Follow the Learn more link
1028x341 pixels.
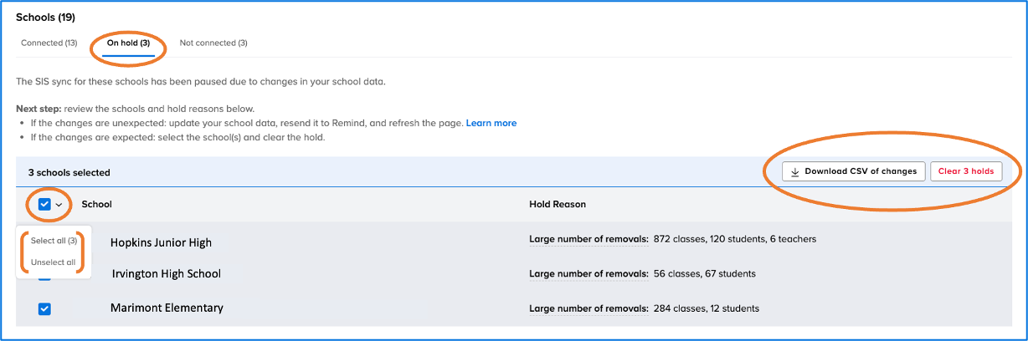click(491, 123)
